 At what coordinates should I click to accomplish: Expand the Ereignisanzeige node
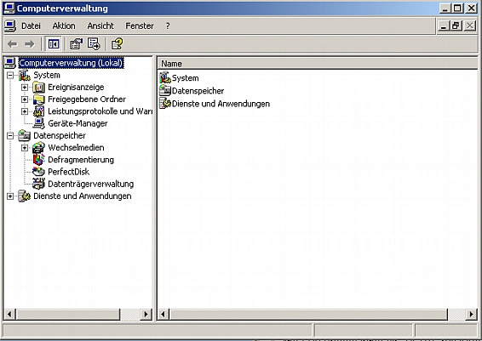25,88
